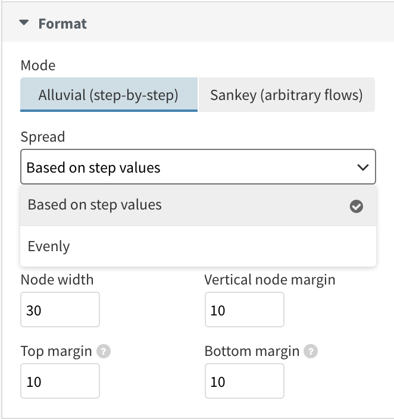The image size is (394, 419).
Task: Click the Vertical node margin label
Action: (x=270, y=280)
